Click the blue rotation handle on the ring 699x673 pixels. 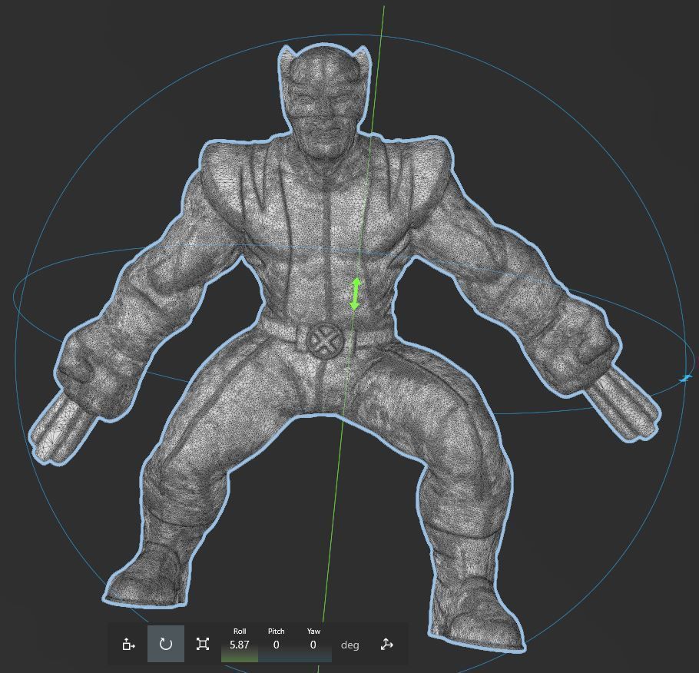tap(686, 379)
